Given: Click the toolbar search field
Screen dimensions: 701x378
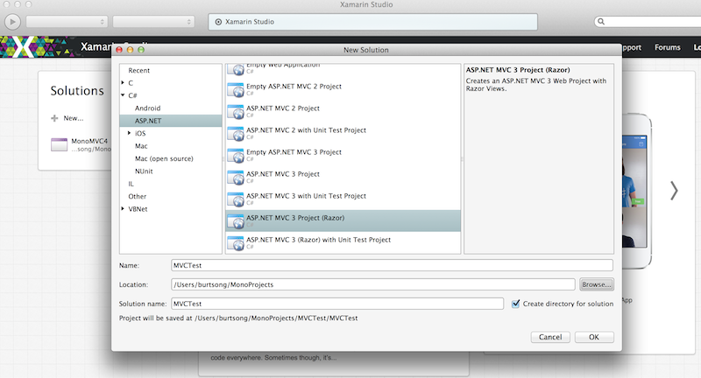Looking at the screenshot, I should (x=648, y=21).
